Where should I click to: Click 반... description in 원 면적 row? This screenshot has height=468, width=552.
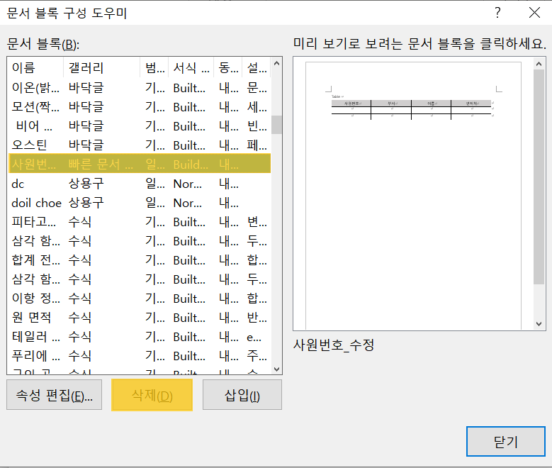[x=257, y=318]
